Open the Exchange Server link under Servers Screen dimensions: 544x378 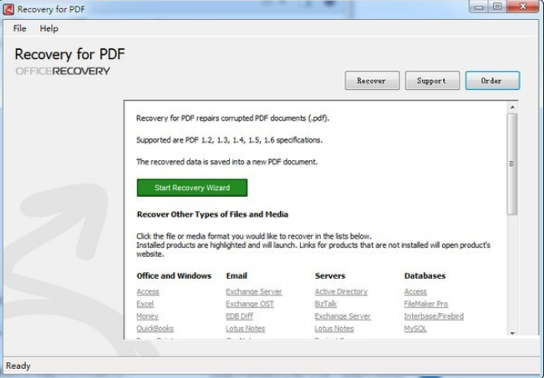pos(343,316)
